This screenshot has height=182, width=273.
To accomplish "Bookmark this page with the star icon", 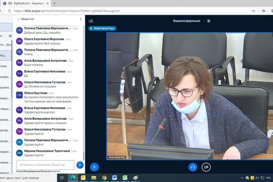I will point(254,11).
